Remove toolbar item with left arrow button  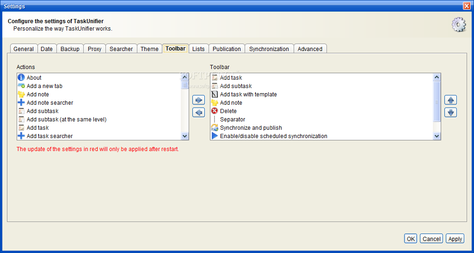click(198, 113)
